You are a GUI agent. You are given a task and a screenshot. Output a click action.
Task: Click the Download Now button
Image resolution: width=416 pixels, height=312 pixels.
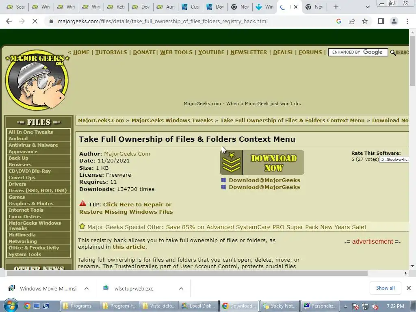pos(262,162)
